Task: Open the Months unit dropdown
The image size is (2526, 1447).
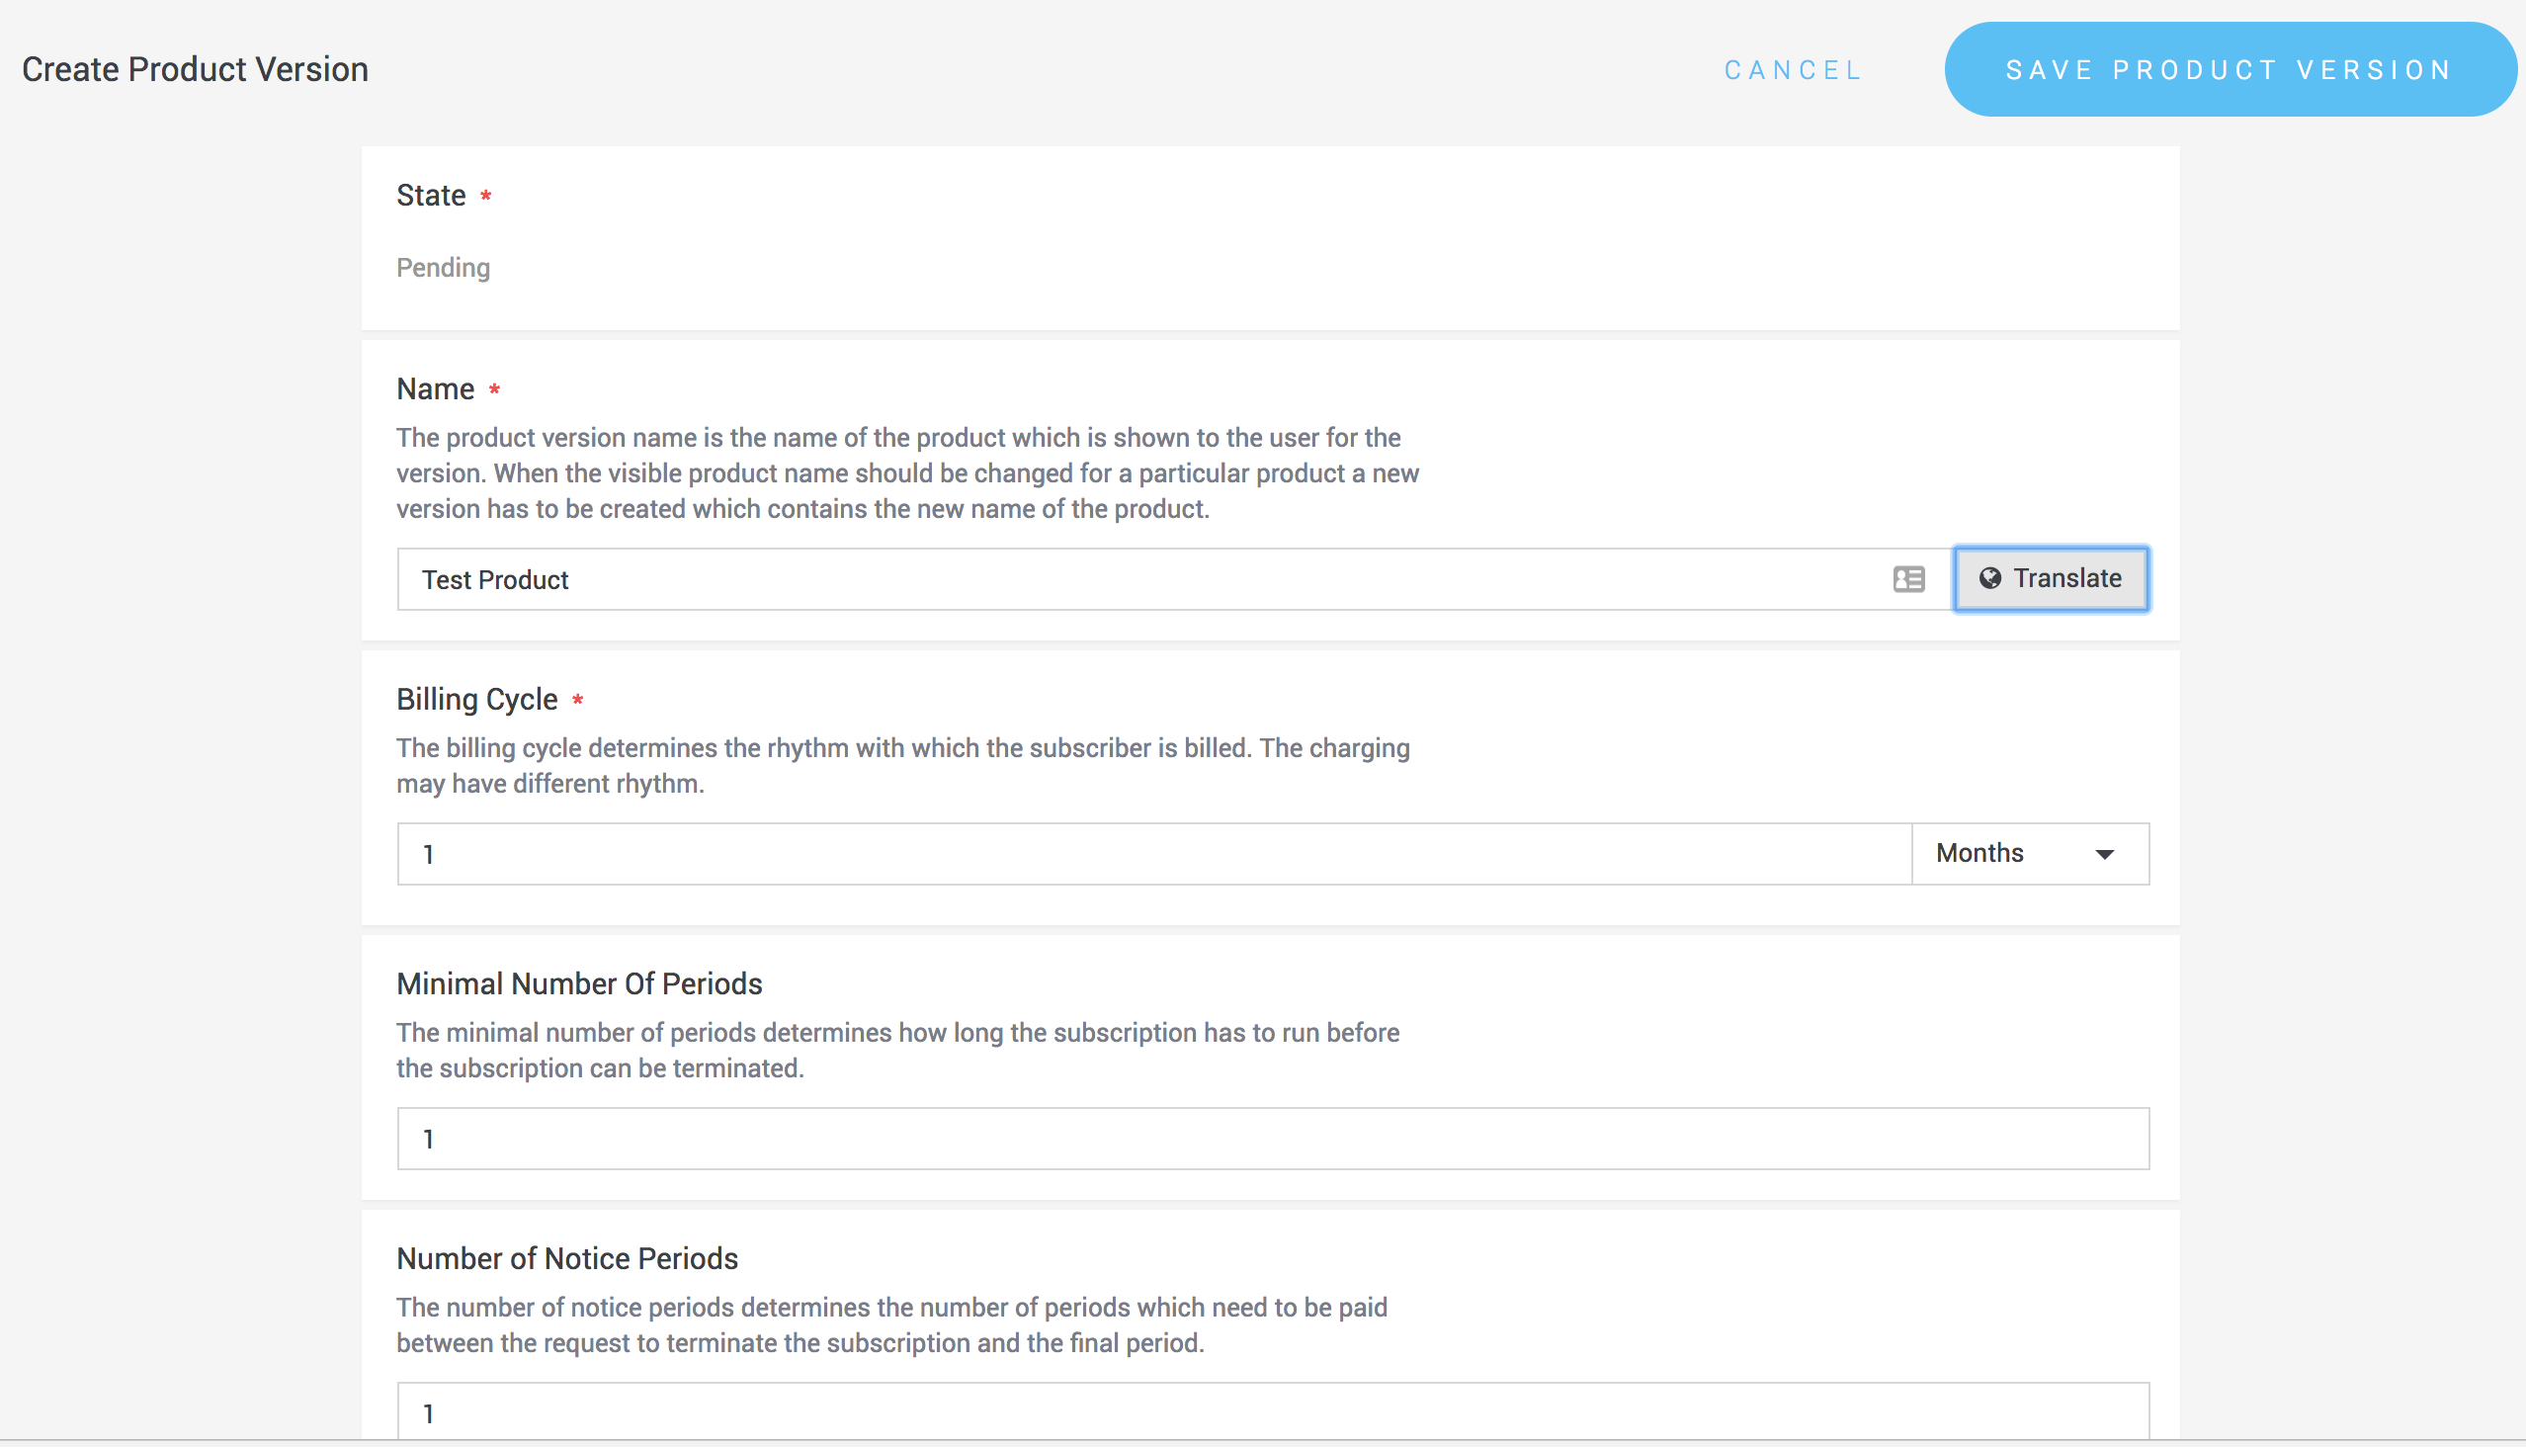Action: point(2029,854)
